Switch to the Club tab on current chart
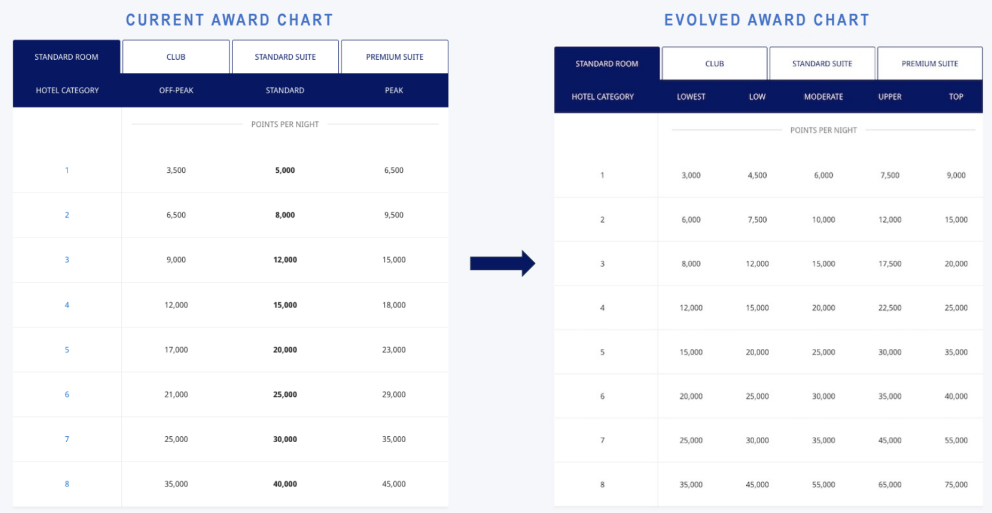Viewport: 992px width, 513px height. coord(176,57)
